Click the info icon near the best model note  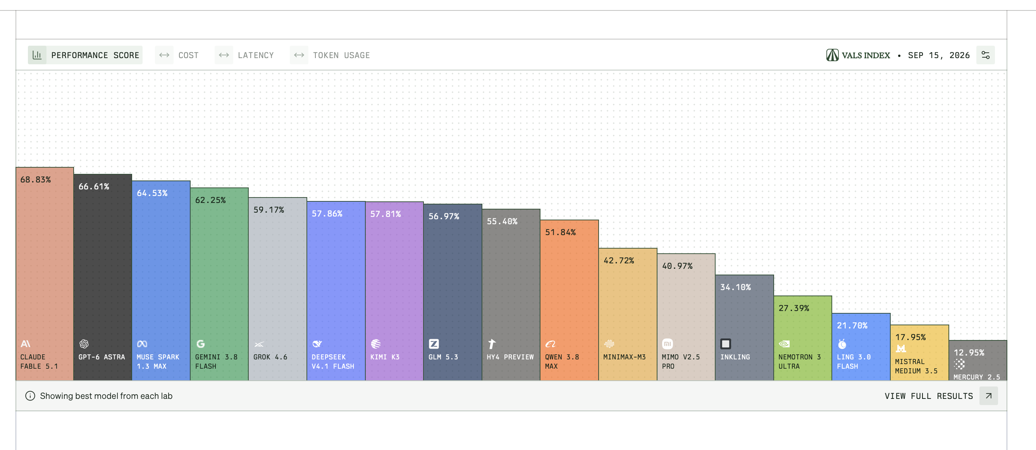[x=30, y=396]
